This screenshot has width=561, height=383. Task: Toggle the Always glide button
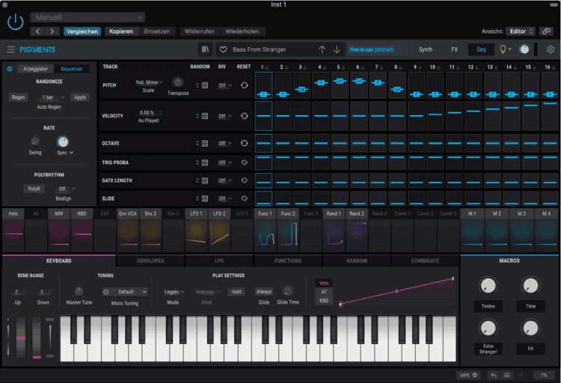(x=264, y=292)
